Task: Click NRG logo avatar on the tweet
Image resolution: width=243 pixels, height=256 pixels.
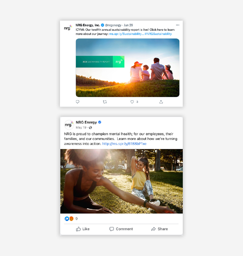Action: pos(68,28)
